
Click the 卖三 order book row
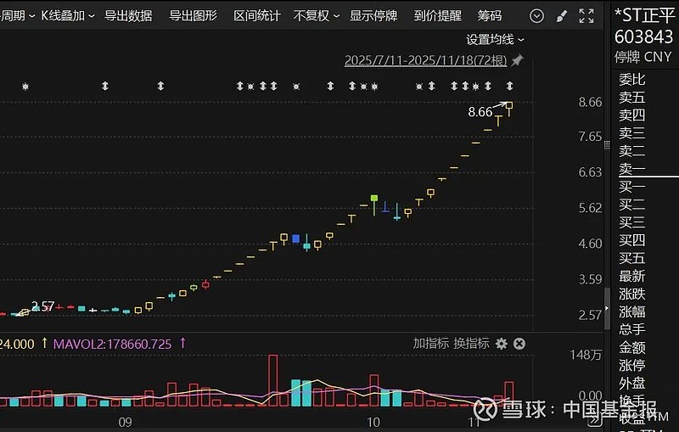point(631,133)
